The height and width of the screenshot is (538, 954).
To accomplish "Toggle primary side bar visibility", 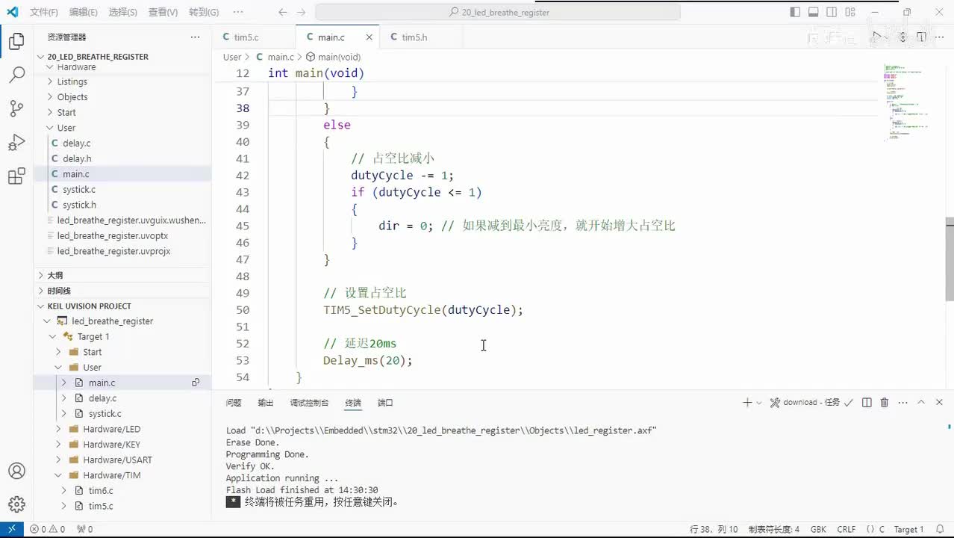I will [795, 12].
